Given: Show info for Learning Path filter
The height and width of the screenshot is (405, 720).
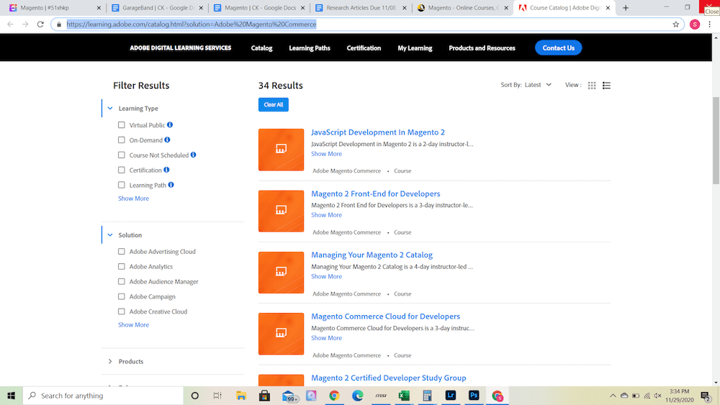Looking at the screenshot, I should click(x=171, y=185).
